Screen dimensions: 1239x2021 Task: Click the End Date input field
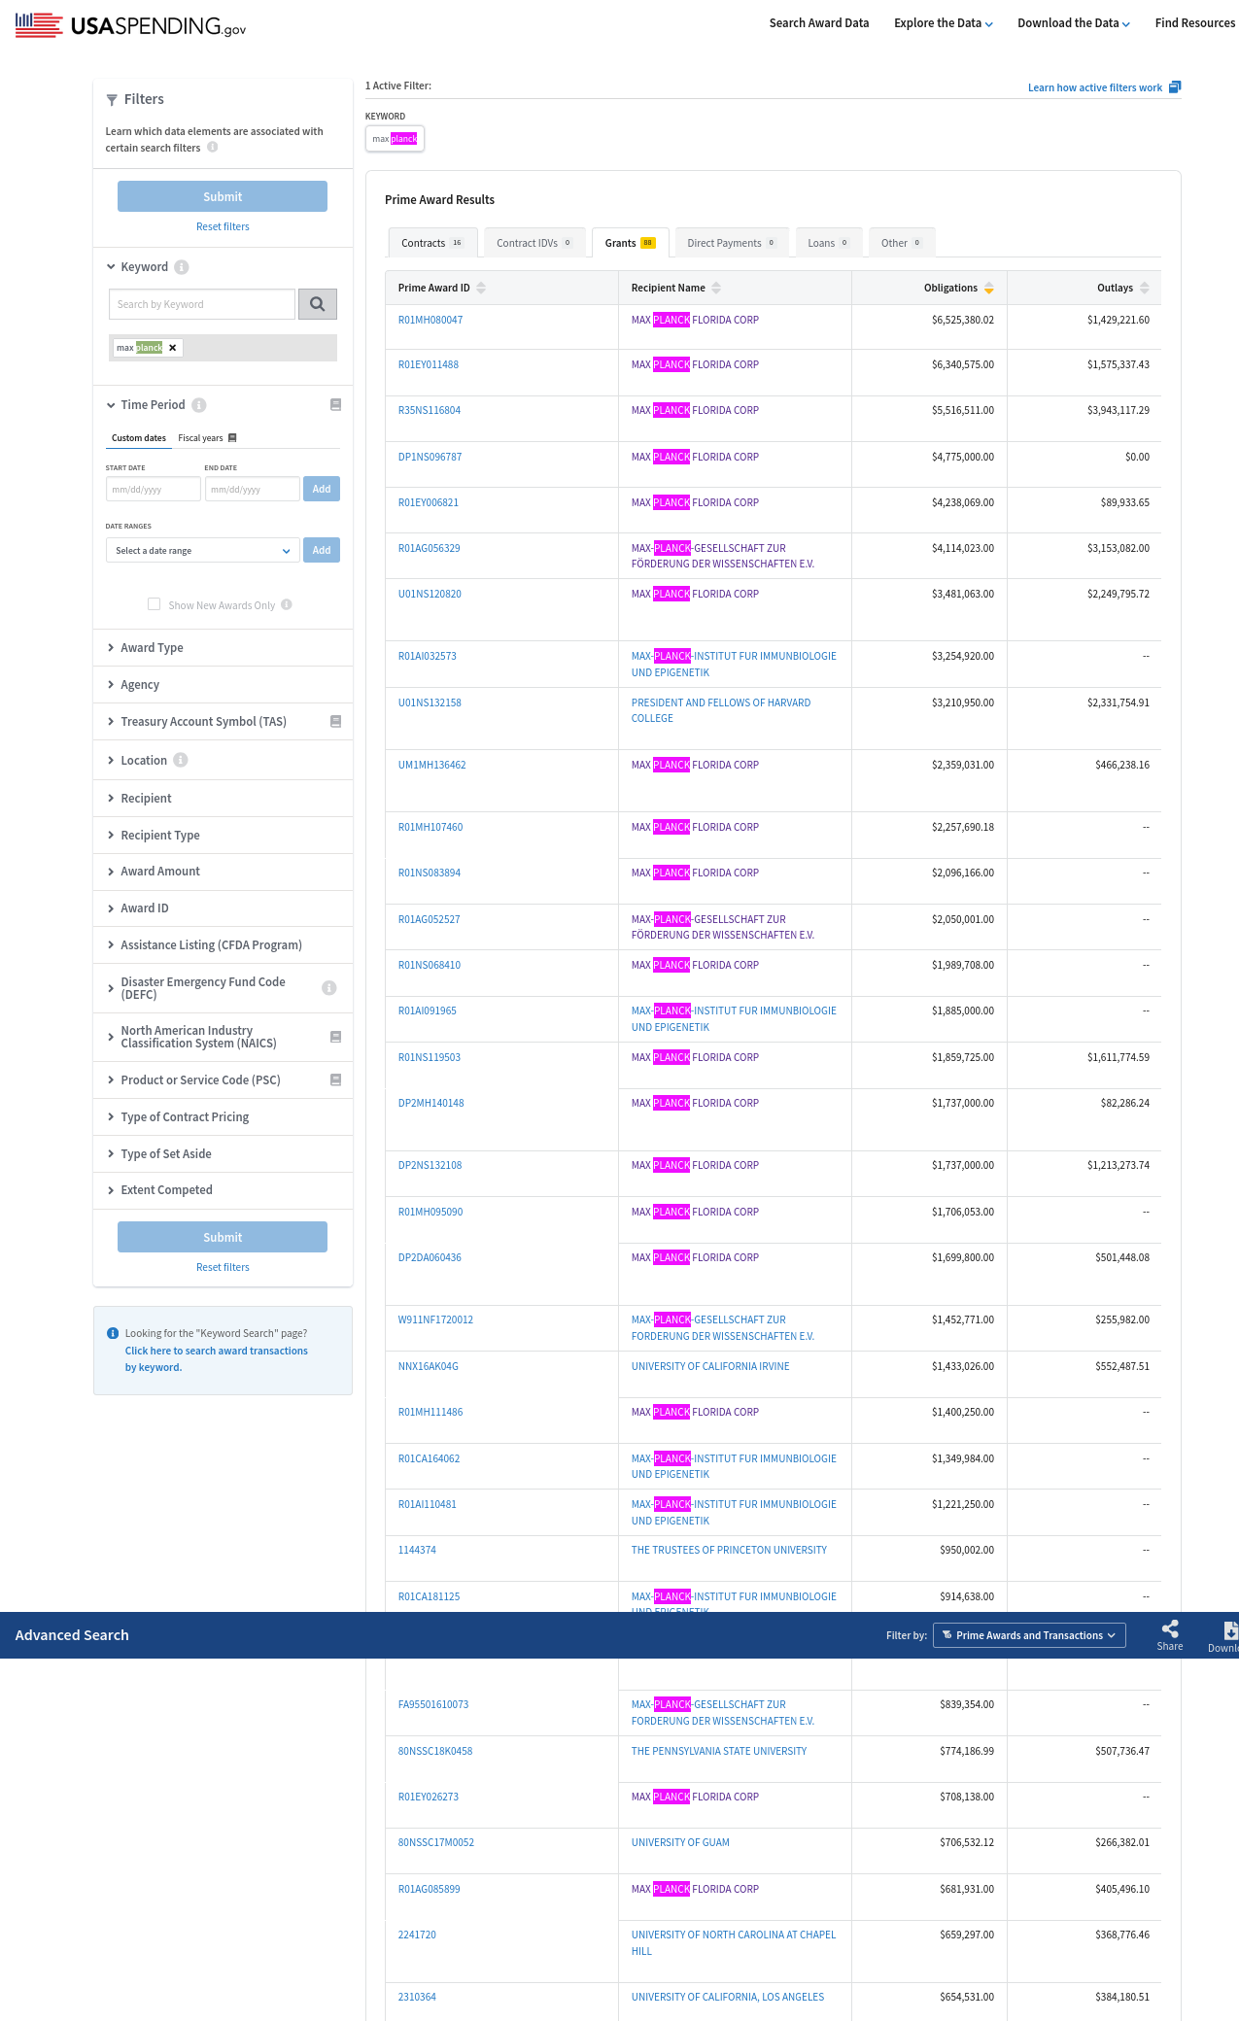coord(253,489)
